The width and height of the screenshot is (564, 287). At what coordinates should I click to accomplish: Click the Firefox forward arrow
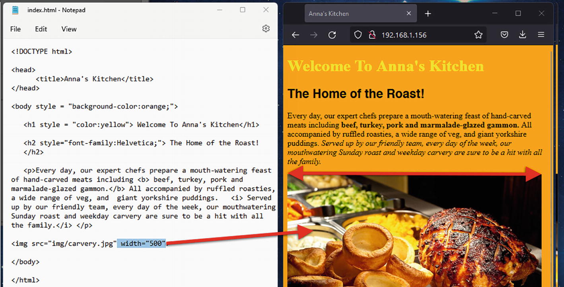[x=314, y=35]
